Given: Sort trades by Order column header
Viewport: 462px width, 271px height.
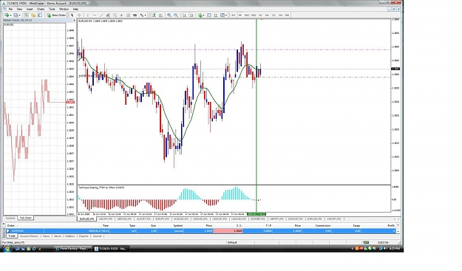Looking at the screenshot, I should pos(11,226).
